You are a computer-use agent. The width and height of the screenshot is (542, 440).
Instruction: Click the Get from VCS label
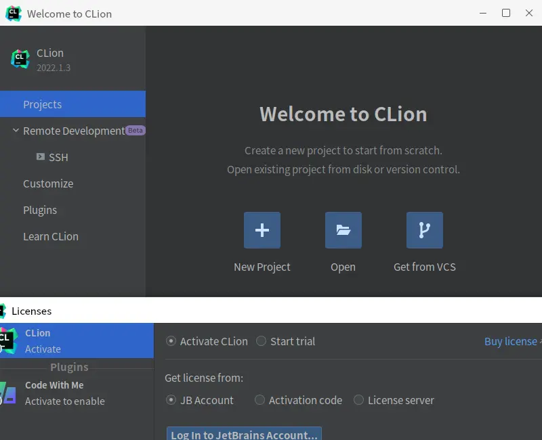click(x=425, y=267)
